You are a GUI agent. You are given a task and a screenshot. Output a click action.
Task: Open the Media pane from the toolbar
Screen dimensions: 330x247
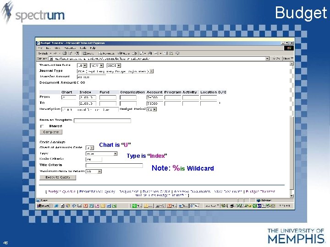124,54
